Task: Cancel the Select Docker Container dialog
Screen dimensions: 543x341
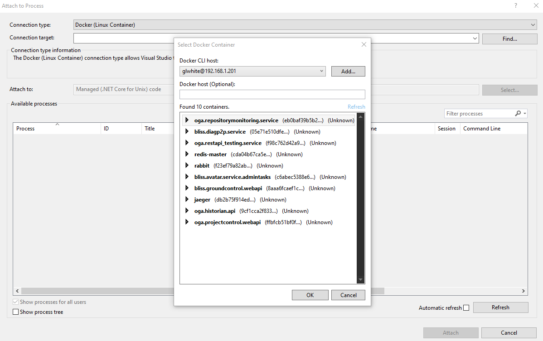Action: pos(348,295)
